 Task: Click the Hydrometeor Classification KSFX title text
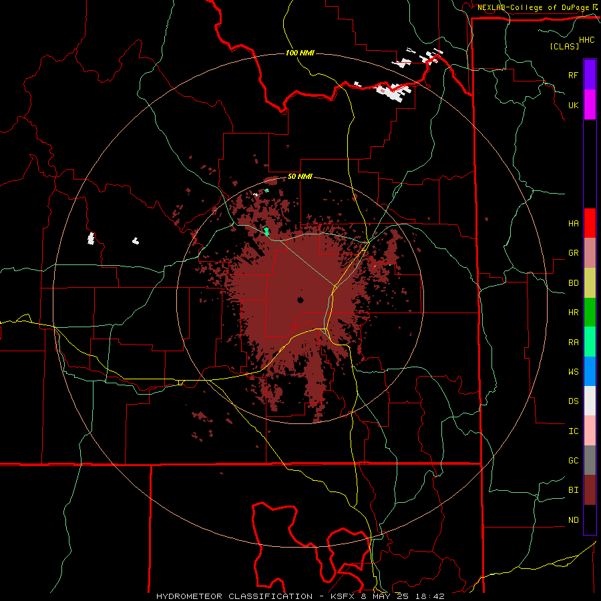click(x=300, y=596)
